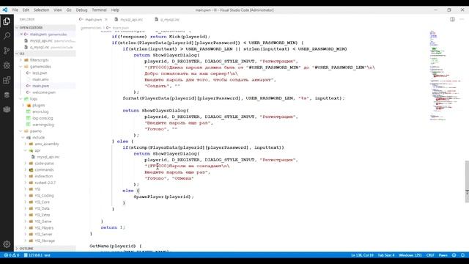Collapse the workspace root folder section
Image resolution: width=469 pixels, height=264 pixels.
click(45, 54)
